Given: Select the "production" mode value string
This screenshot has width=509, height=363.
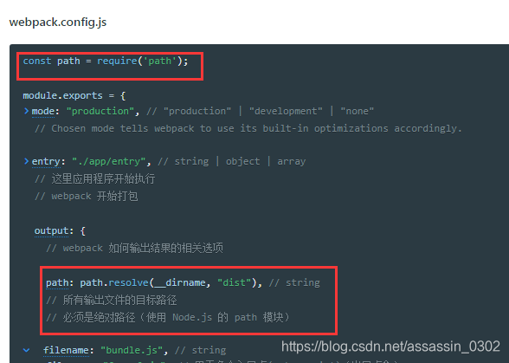Looking at the screenshot, I should pos(100,111).
